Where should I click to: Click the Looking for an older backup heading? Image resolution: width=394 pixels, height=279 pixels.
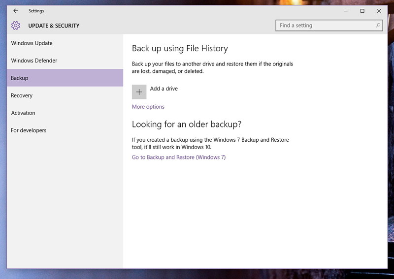point(187,124)
